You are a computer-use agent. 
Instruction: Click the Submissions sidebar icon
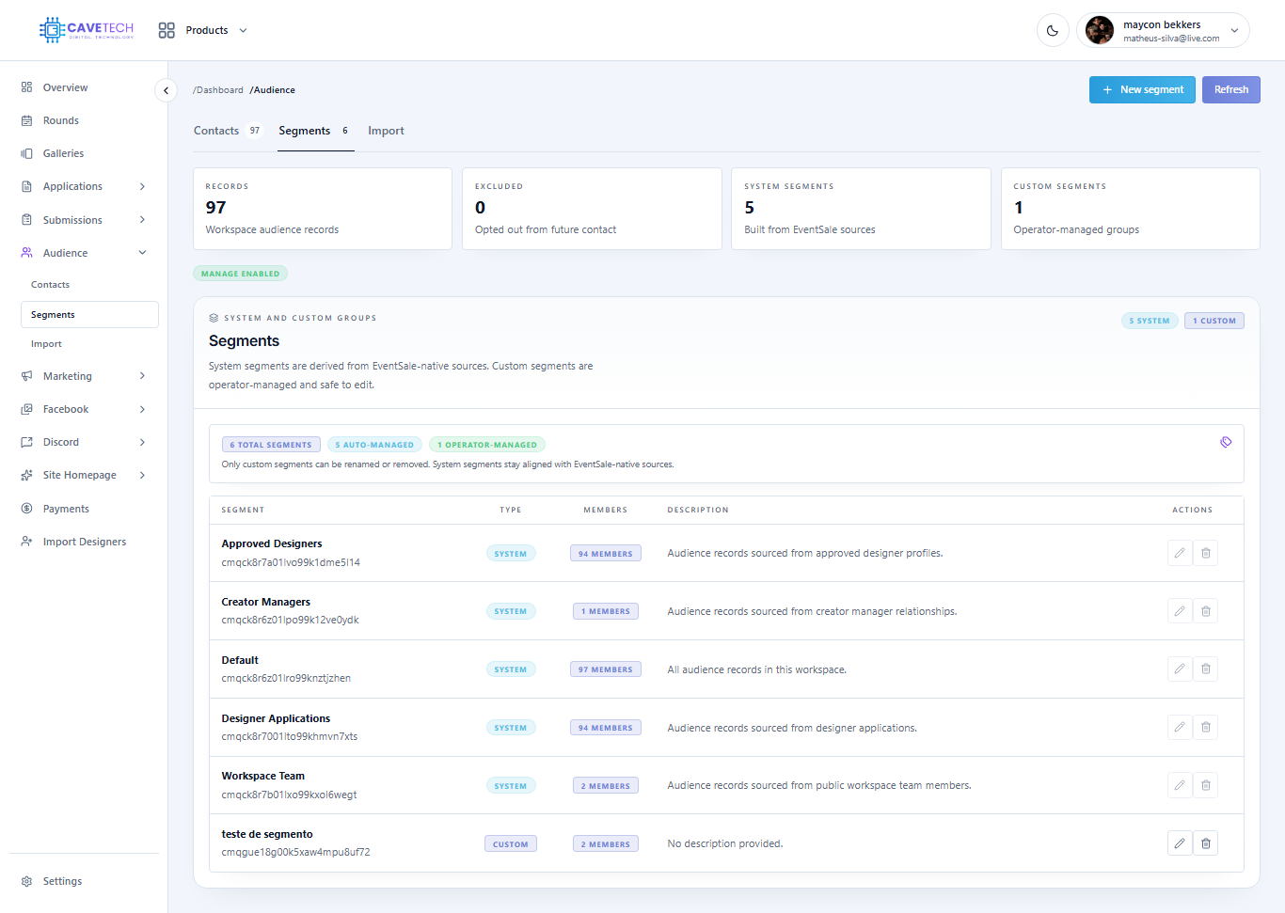click(x=26, y=220)
